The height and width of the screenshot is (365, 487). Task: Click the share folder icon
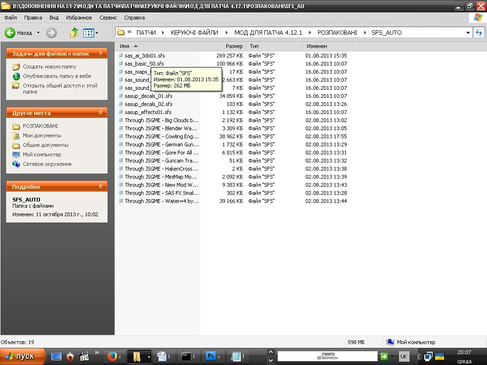coord(16,86)
